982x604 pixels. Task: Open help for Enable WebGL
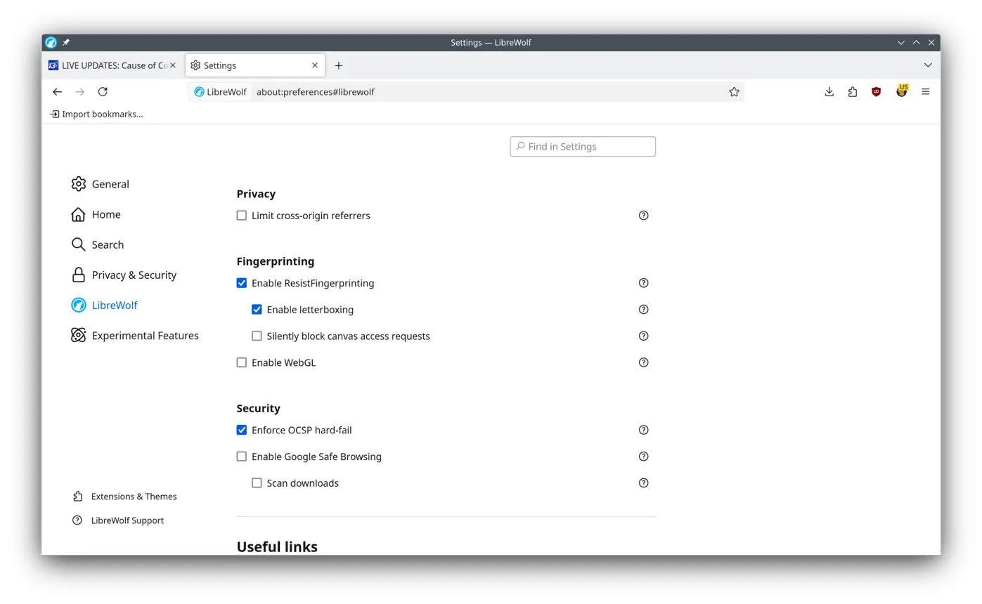pos(643,362)
